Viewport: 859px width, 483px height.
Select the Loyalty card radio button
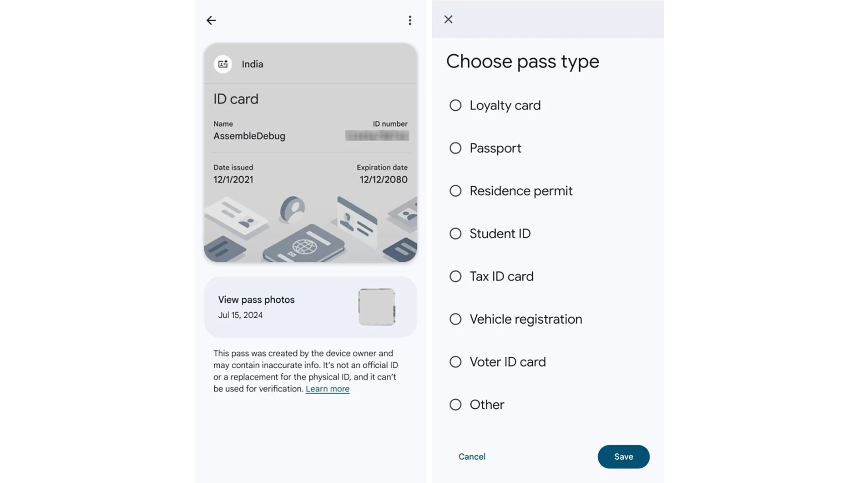click(x=454, y=105)
